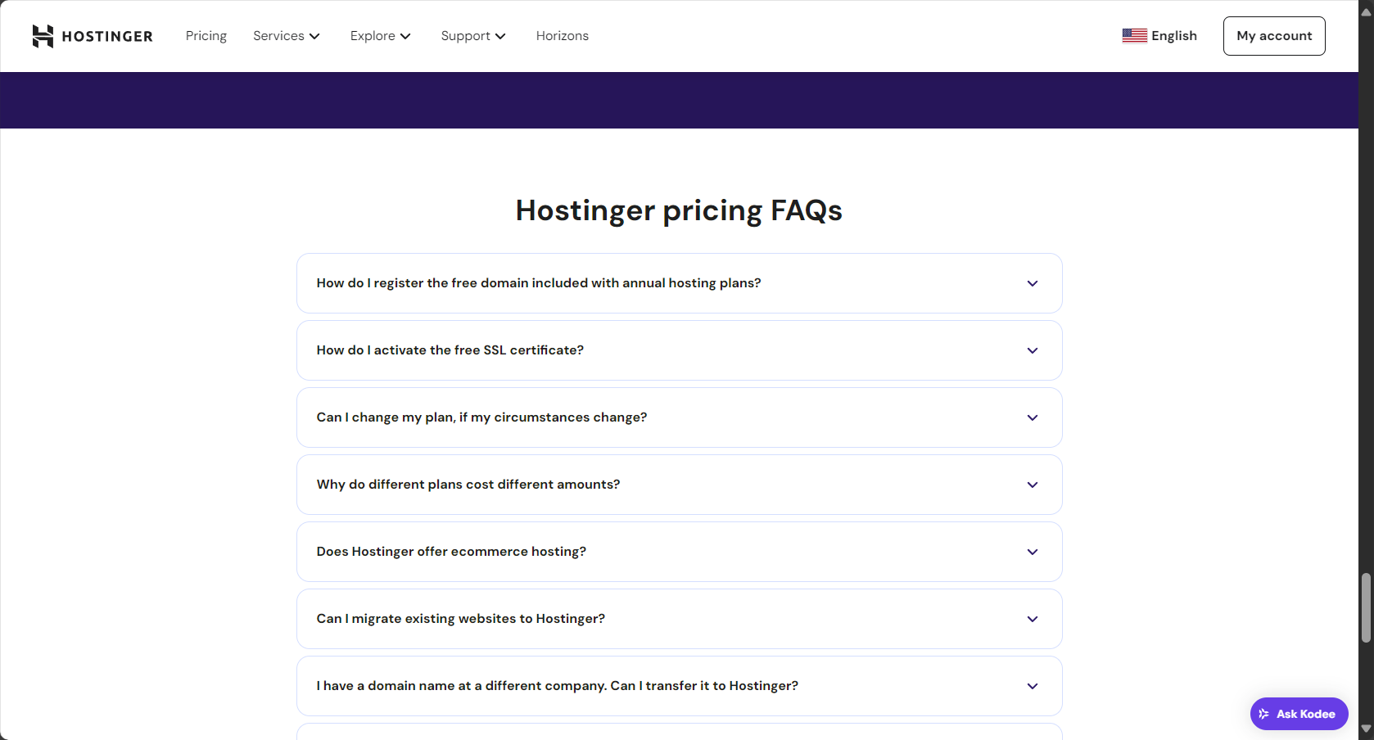
Task: Go to the Horizons page
Action: coord(563,36)
